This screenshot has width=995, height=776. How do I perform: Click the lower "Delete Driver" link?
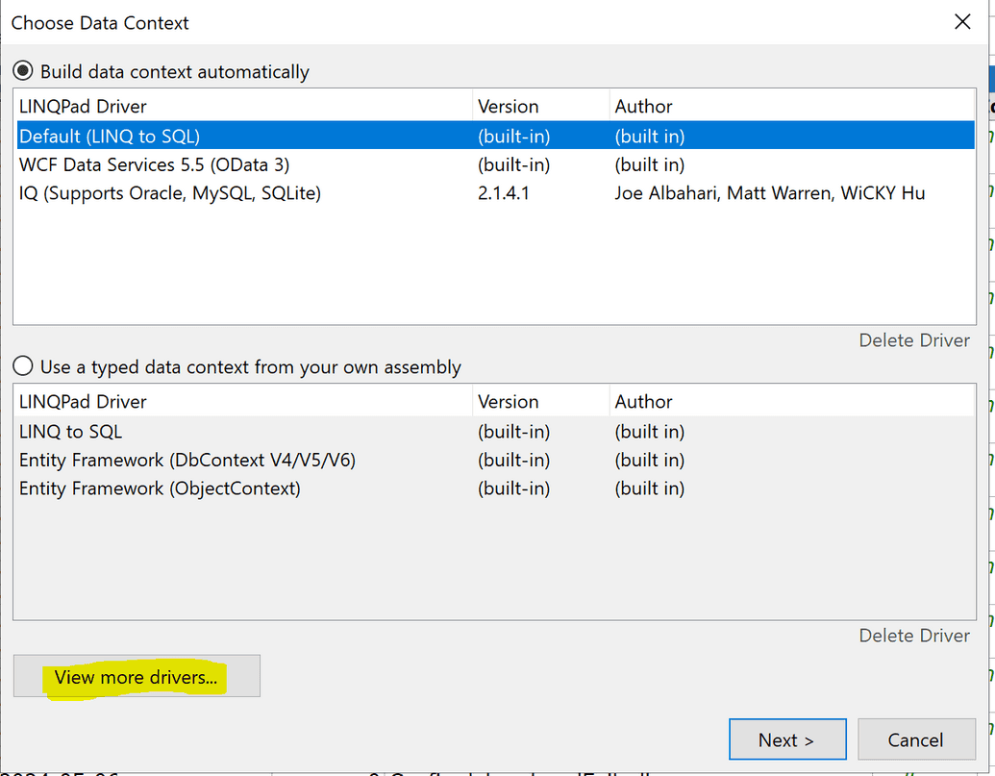914,636
